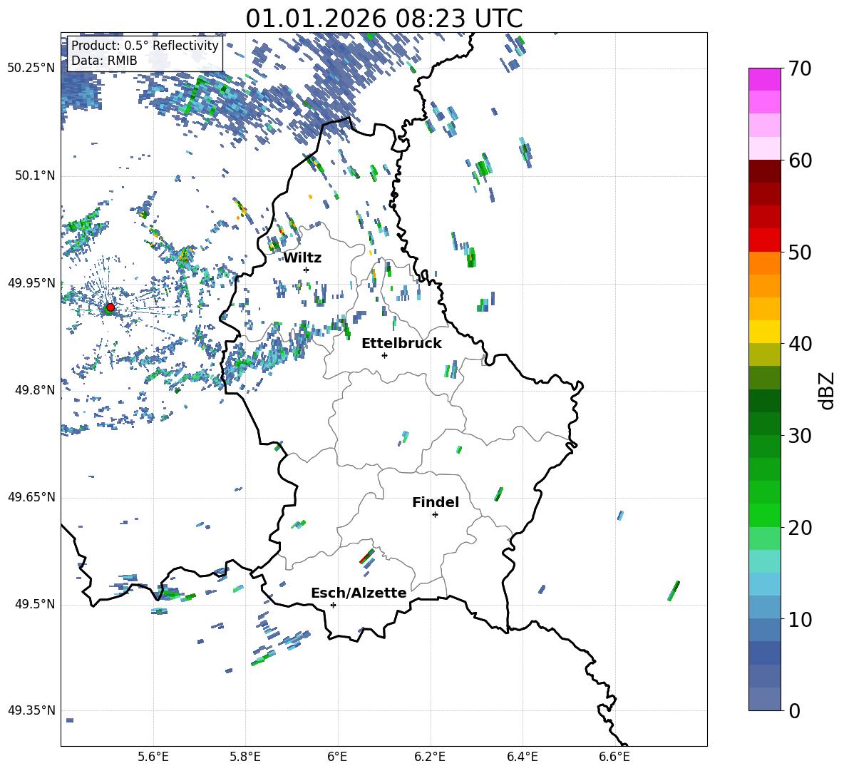844x771 pixels.
Task: Click the 6.2°E longitude label
Action: tap(430, 757)
